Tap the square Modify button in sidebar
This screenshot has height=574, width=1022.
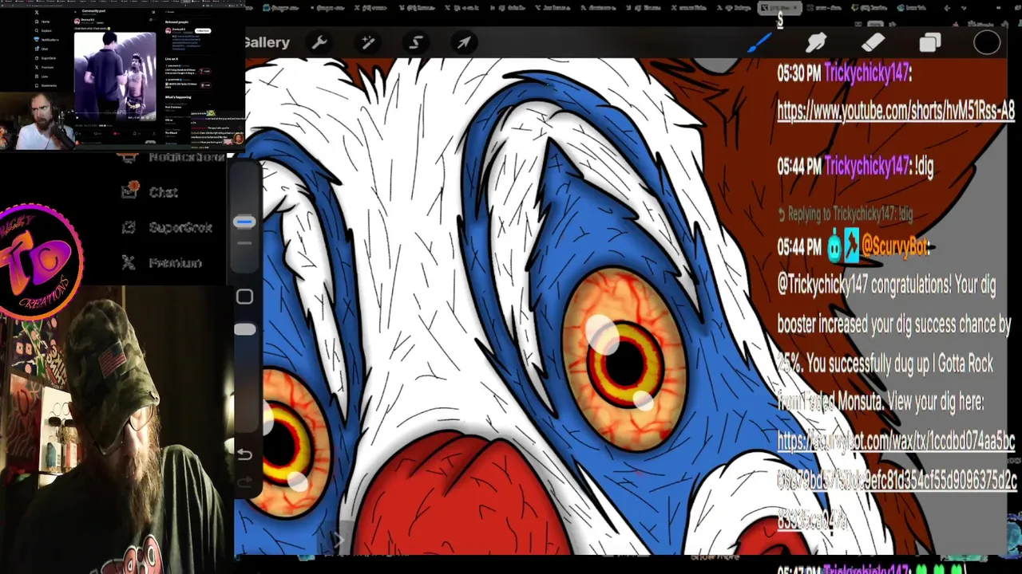[244, 297]
